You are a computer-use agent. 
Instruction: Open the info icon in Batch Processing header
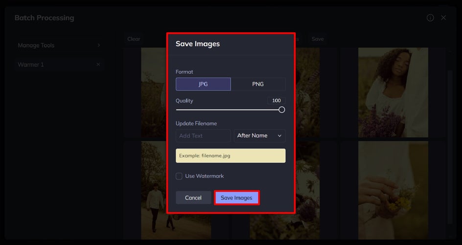coord(430,18)
